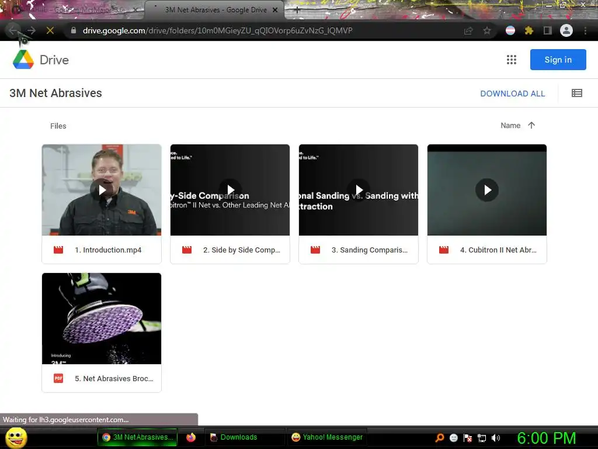Select the file name 1. Introduction.mp4
This screenshot has width=598, height=449.
[108, 250]
